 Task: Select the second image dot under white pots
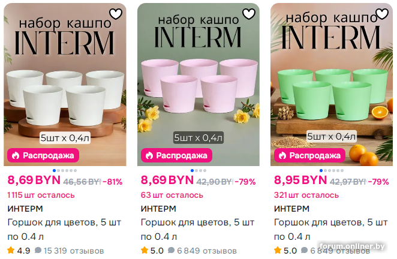(x=59, y=171)
